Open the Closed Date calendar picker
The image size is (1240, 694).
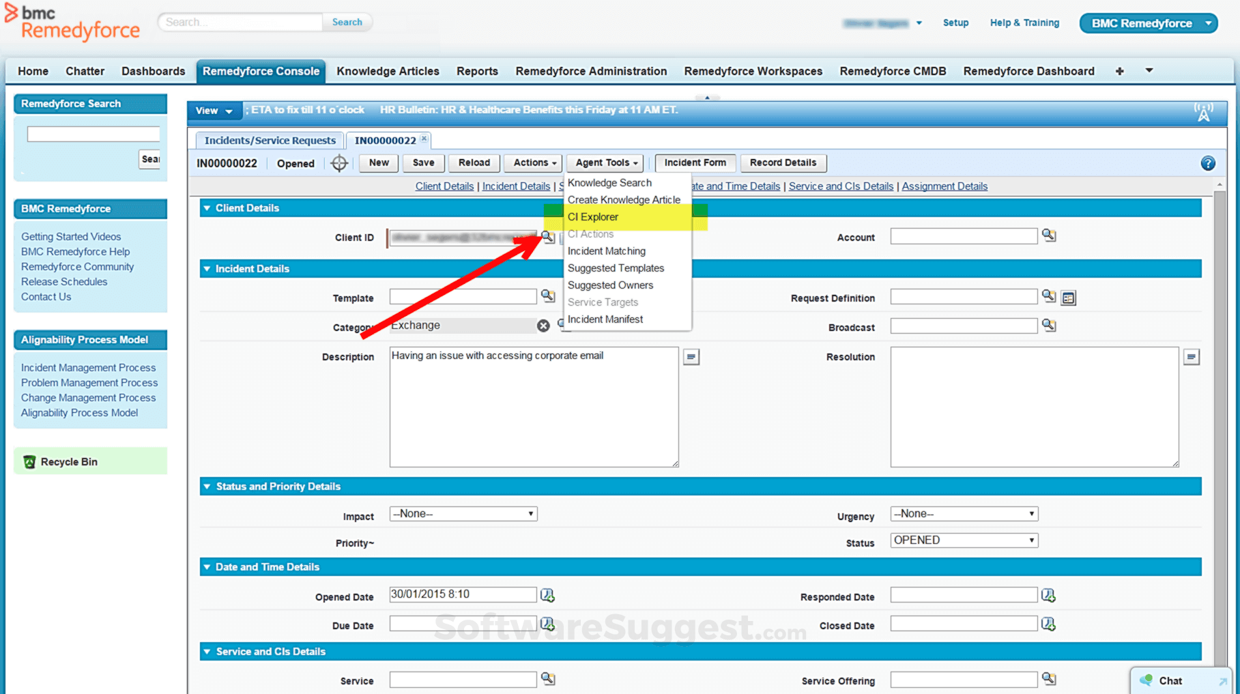tap(1048, 624)
